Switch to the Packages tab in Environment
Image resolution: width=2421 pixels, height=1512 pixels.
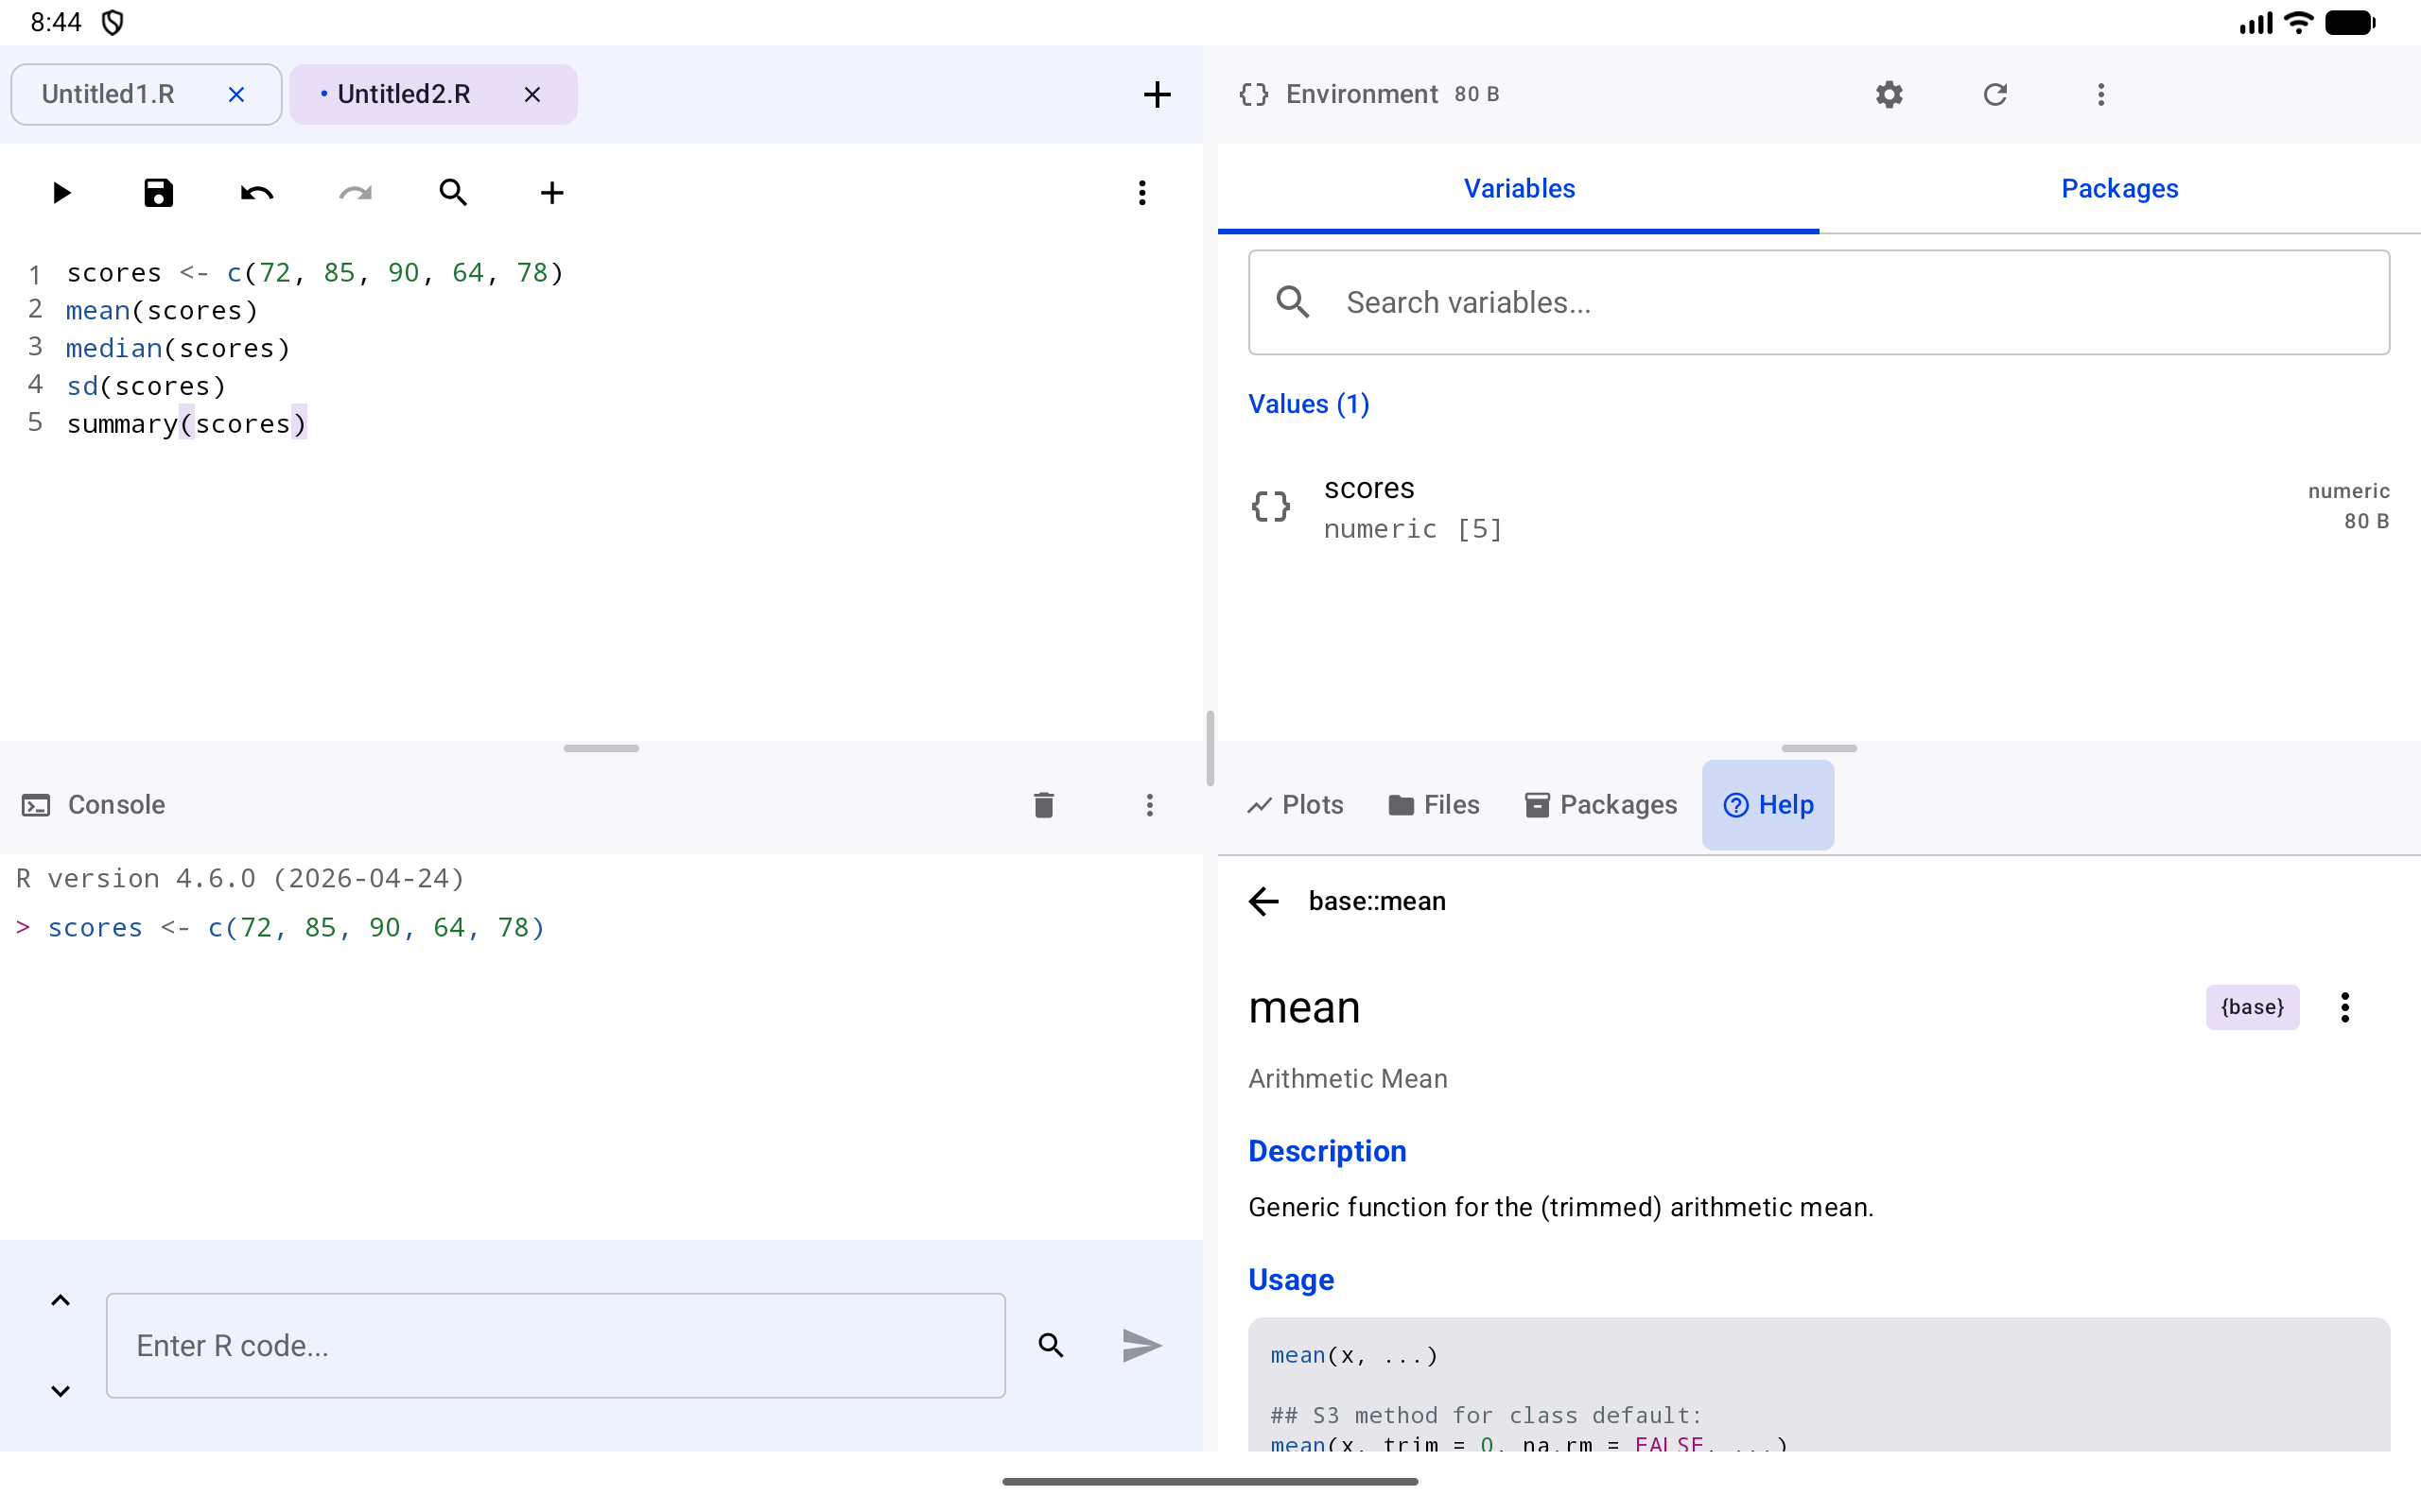[x=2120, y=189]
